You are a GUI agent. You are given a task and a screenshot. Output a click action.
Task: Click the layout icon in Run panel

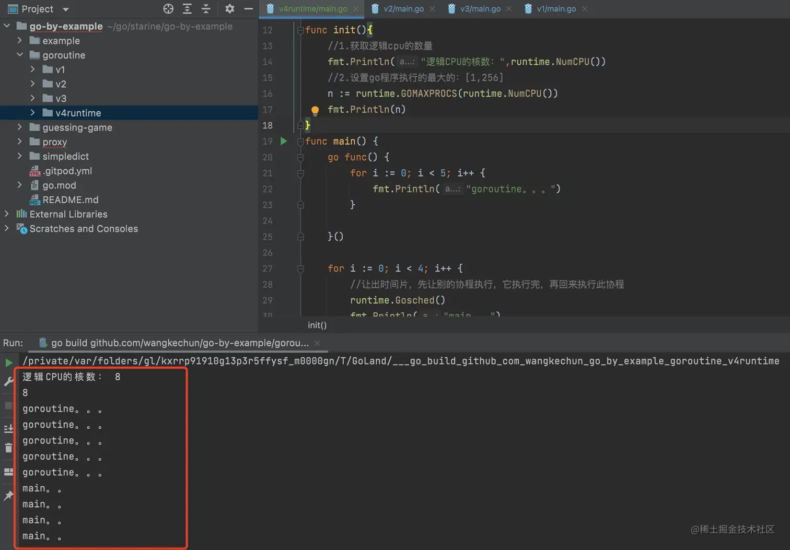(x=9, y=472)
